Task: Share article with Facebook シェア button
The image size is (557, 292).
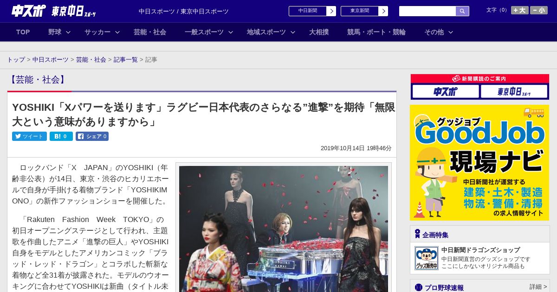Action: [x=92, y=136]
